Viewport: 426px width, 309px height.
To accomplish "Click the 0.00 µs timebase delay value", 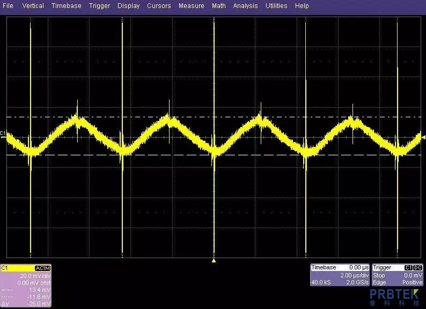I will click(359, 267).
